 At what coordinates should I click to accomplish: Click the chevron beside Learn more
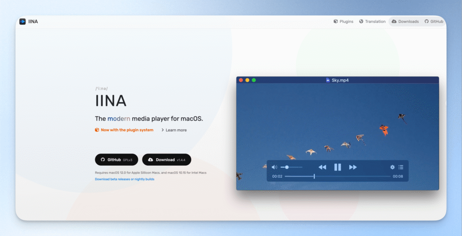click(x=162, y=130)
